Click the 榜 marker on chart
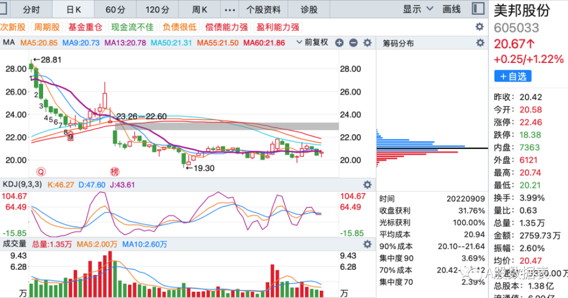 (115, 172)
